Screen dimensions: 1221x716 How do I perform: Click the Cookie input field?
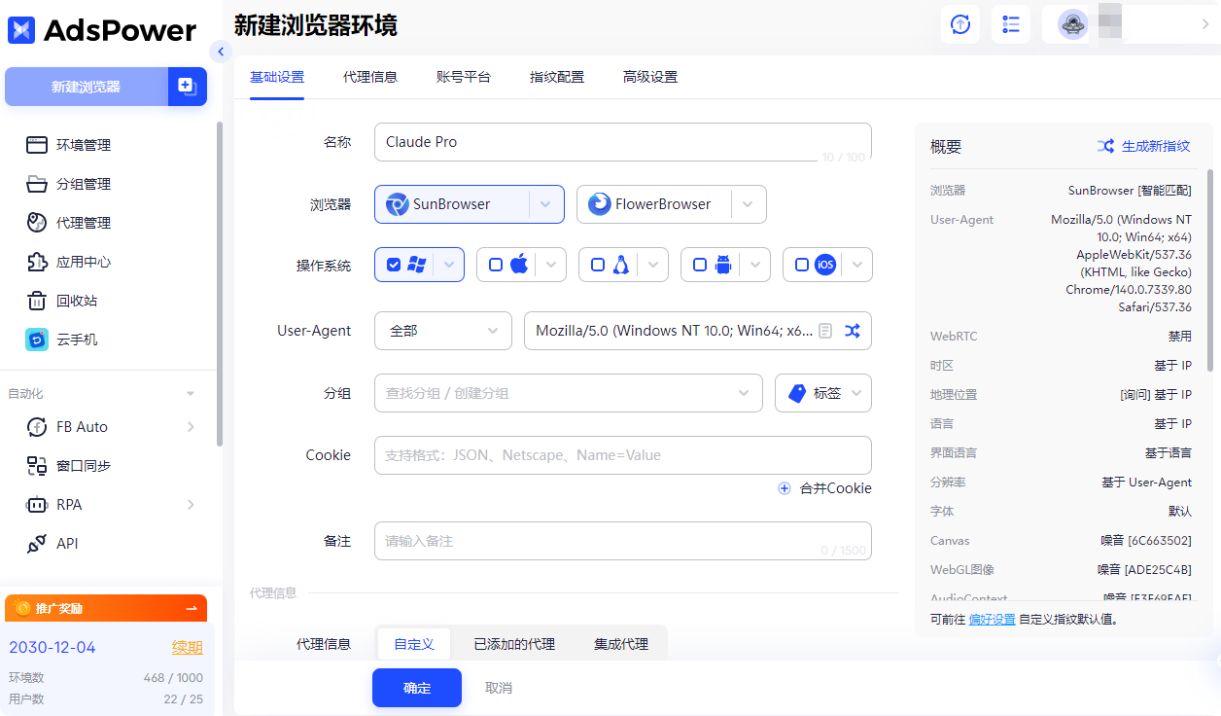[622, 455]
